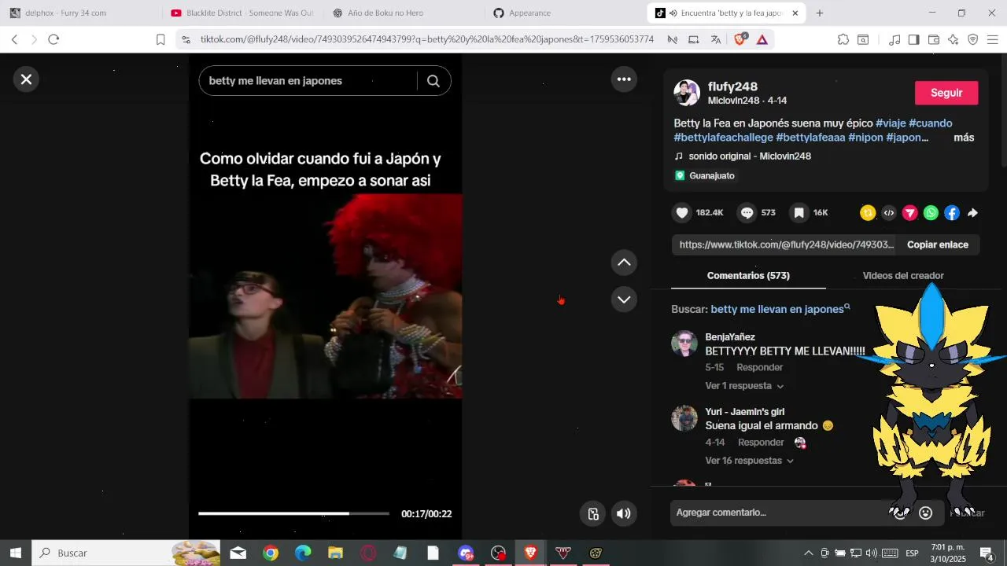The width and height of the screenshot is (1007, 566).
Task: Open BenjaYañez commenter avatar
Action: 684,344
